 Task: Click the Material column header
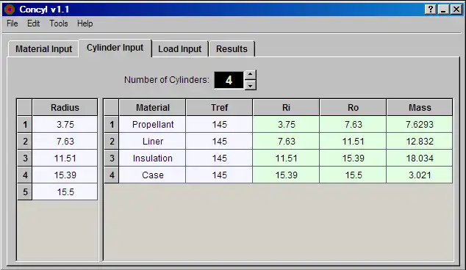tap(152, 107)
